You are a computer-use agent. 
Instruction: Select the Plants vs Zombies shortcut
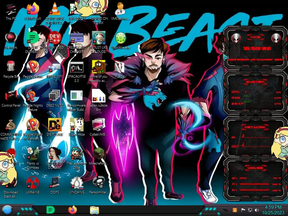(x=33, y=158)
